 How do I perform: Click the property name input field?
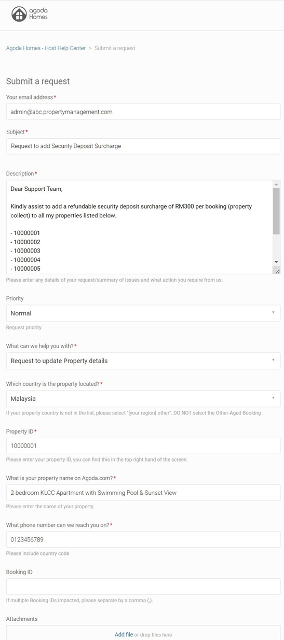point(143,493)
